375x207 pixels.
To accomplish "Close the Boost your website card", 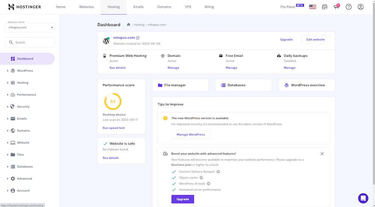I will (x=322, y=154).
